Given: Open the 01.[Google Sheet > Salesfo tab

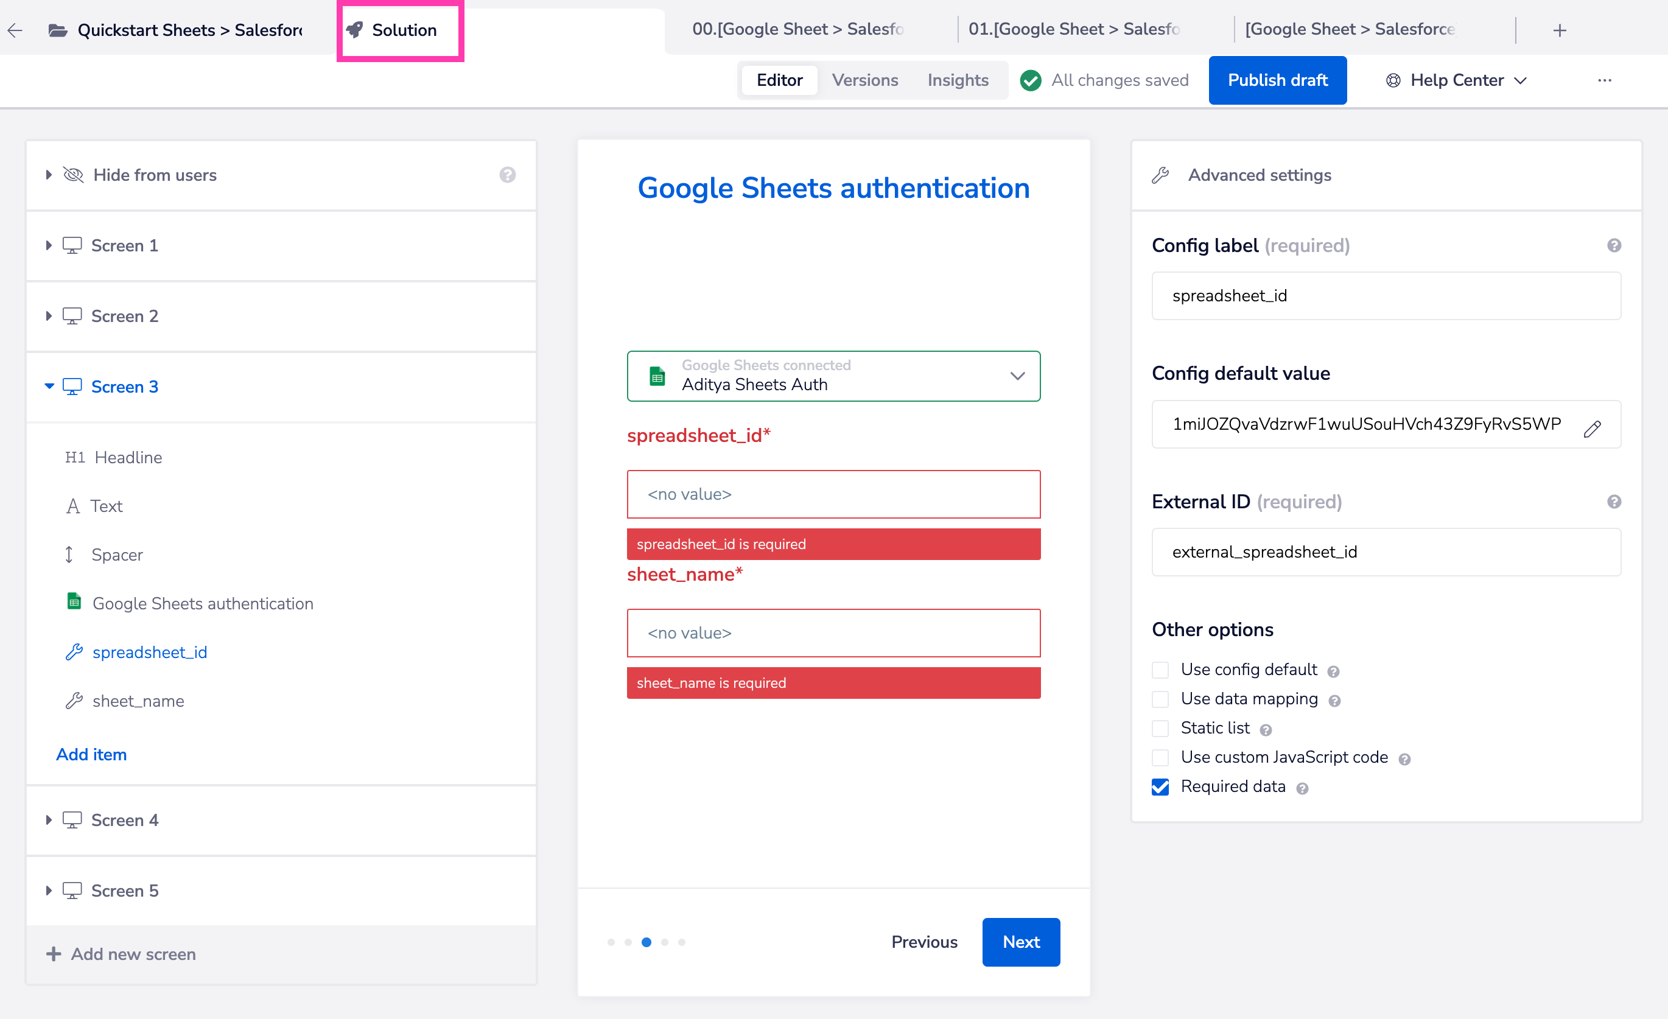Looking at the screenshot, I should pyautogui.click(x=1074, y=29).
